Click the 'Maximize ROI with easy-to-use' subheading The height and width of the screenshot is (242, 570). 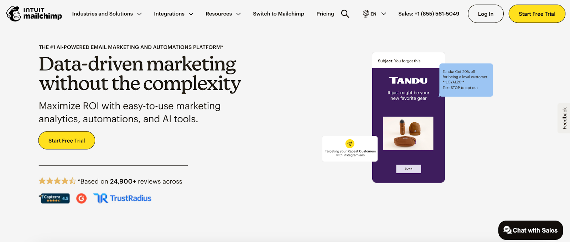coord(130,112)
